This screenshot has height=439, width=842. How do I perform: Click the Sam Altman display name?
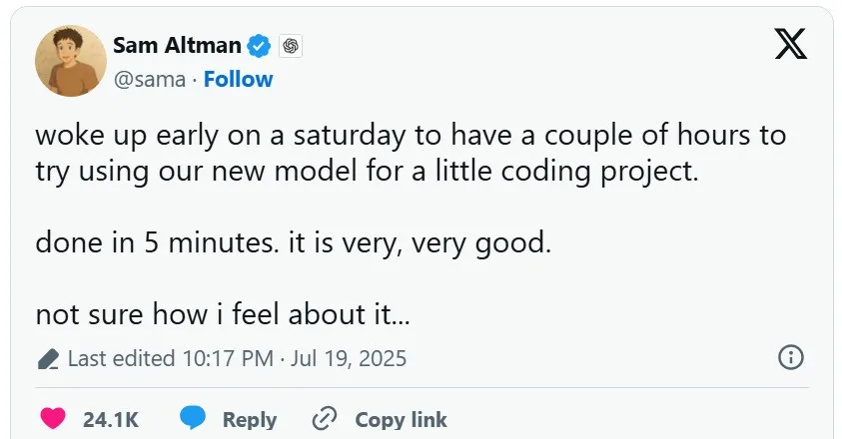tap(178, 46)
